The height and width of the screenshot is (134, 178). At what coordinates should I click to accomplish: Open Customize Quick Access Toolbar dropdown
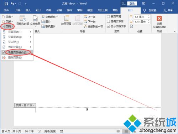pos(26,4)
